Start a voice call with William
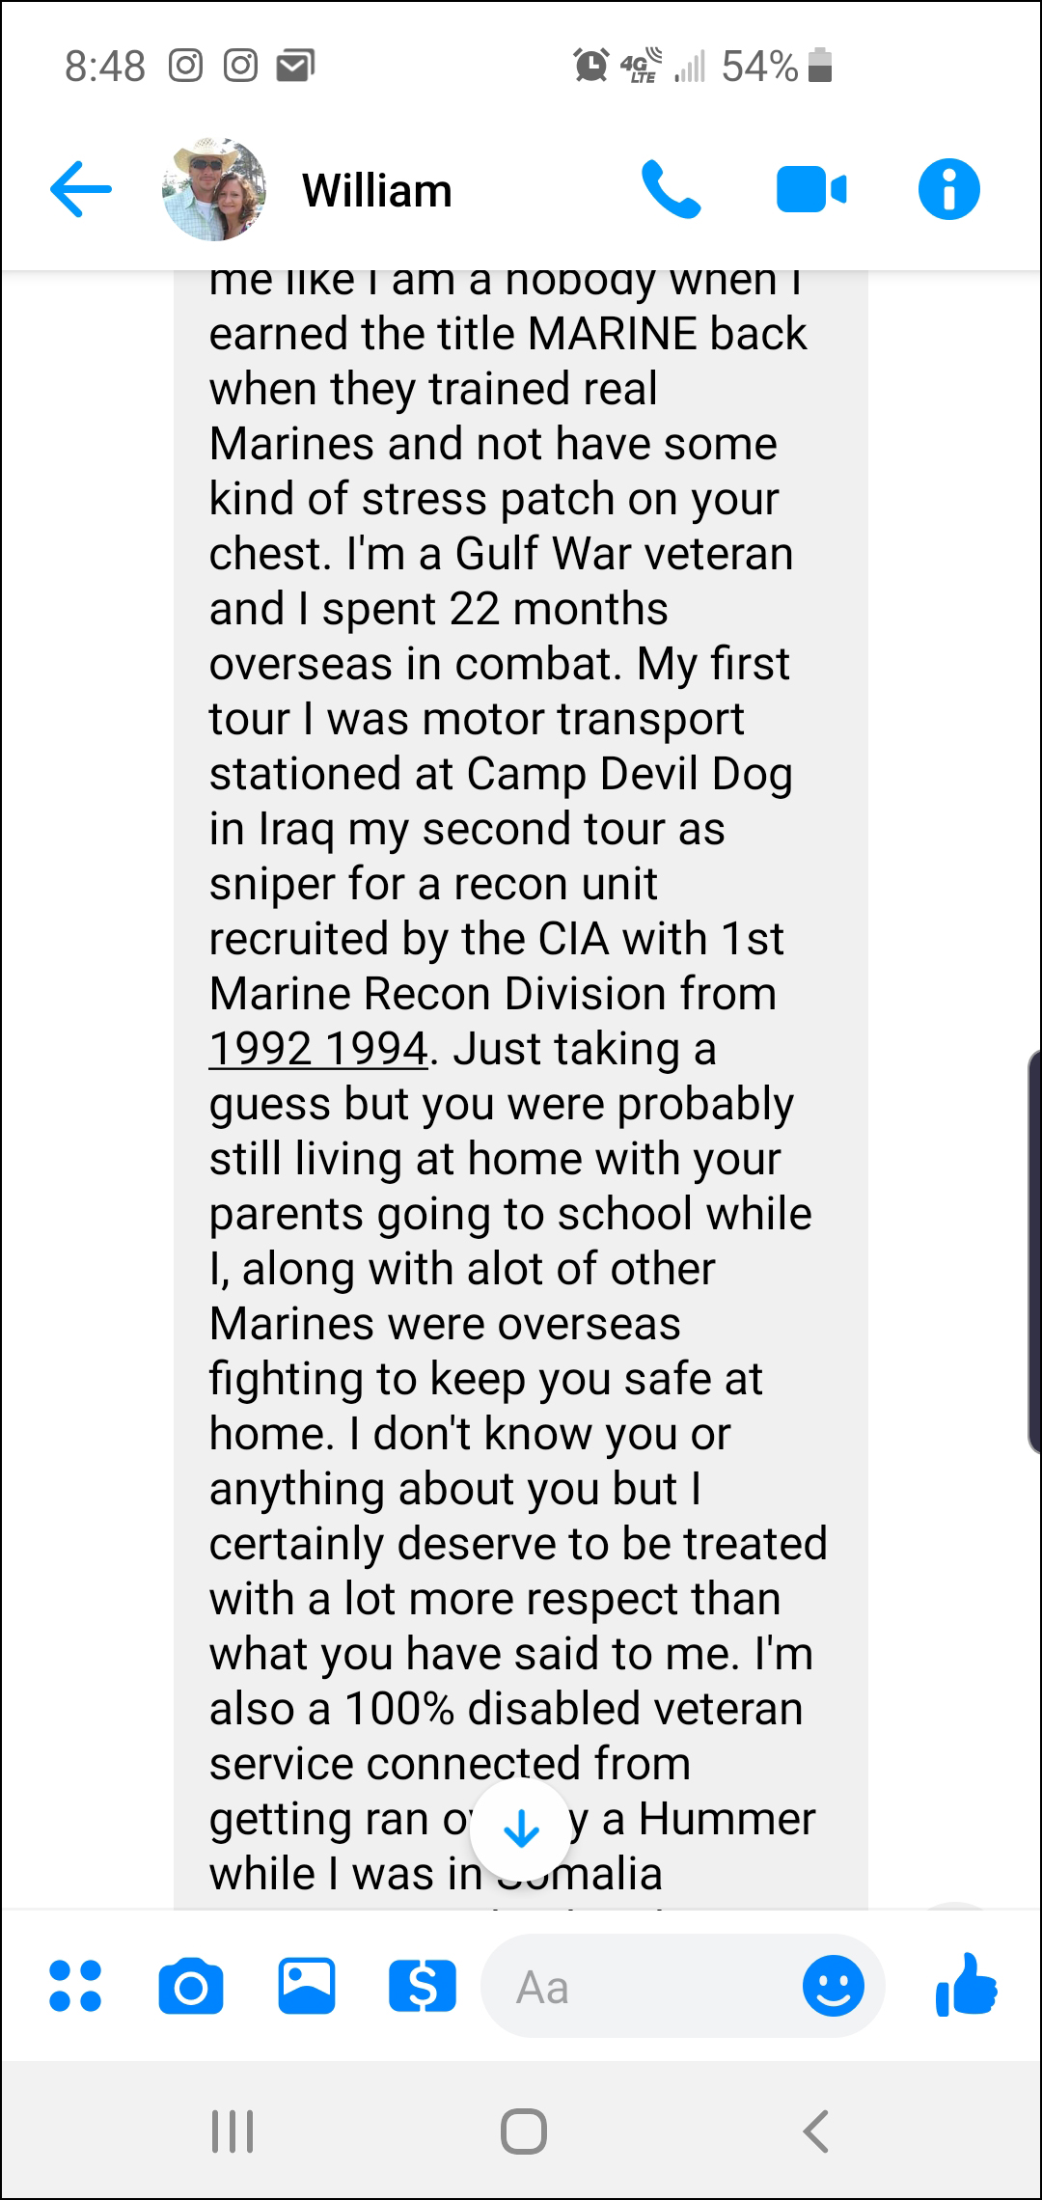 [671, 189]
